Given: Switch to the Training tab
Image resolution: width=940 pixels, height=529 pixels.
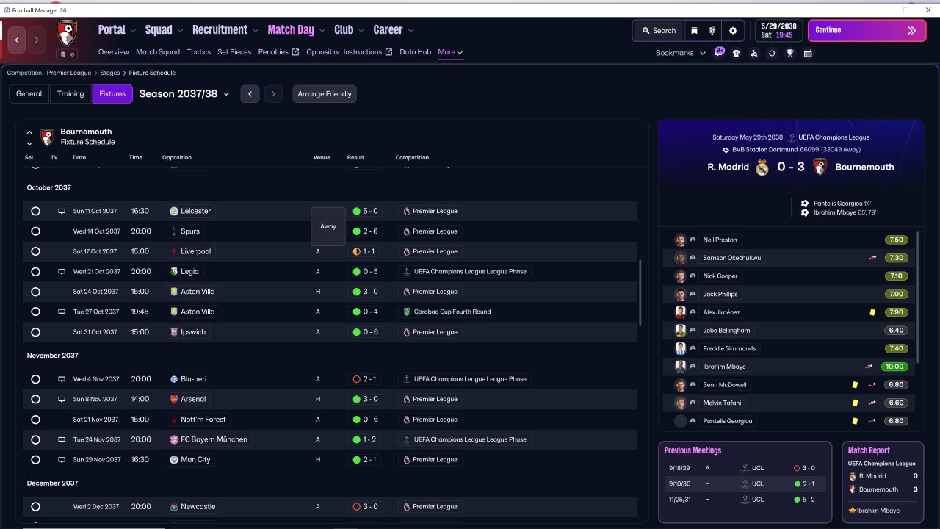Looking at the screenshot, I should (x=70, y=94).
